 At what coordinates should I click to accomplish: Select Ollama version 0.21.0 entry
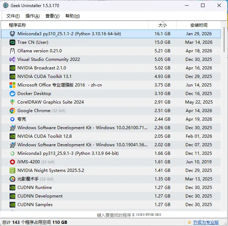coord(39,51)
